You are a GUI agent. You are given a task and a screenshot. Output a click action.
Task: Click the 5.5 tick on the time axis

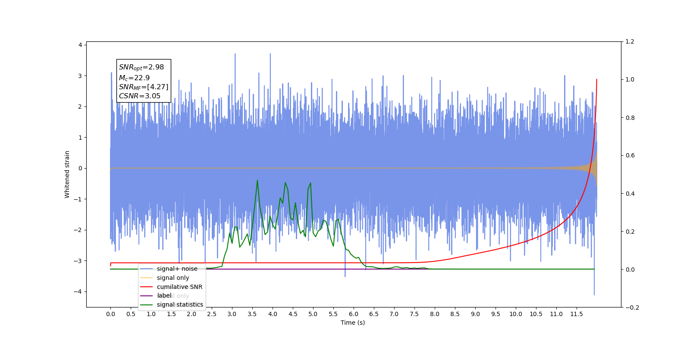tap(333, 314)
